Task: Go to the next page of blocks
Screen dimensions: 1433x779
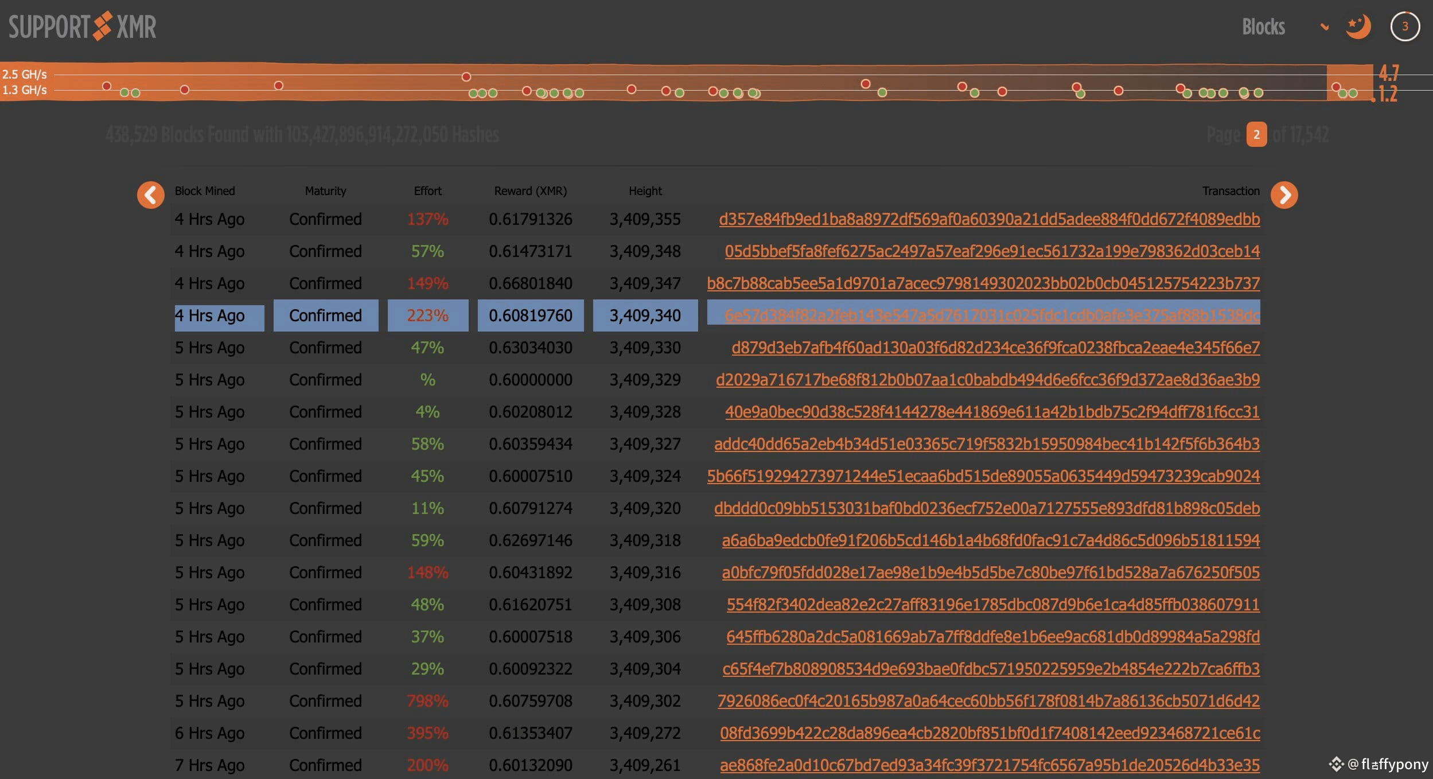Action: click(1284, 195)
